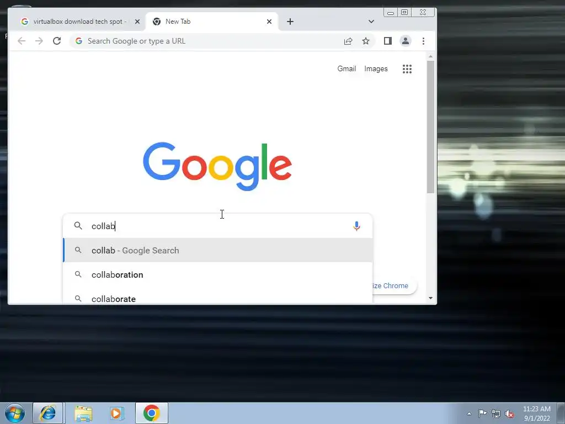Close the virtualbox download tech spot tab

pos(137,22)
